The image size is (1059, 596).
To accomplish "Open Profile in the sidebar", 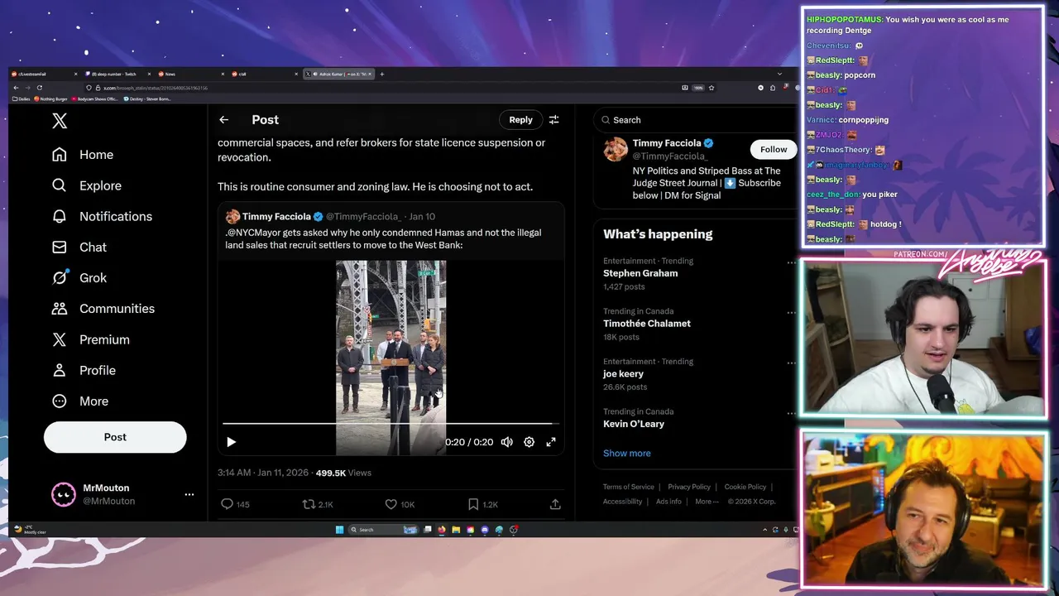I will coord(84,370).
